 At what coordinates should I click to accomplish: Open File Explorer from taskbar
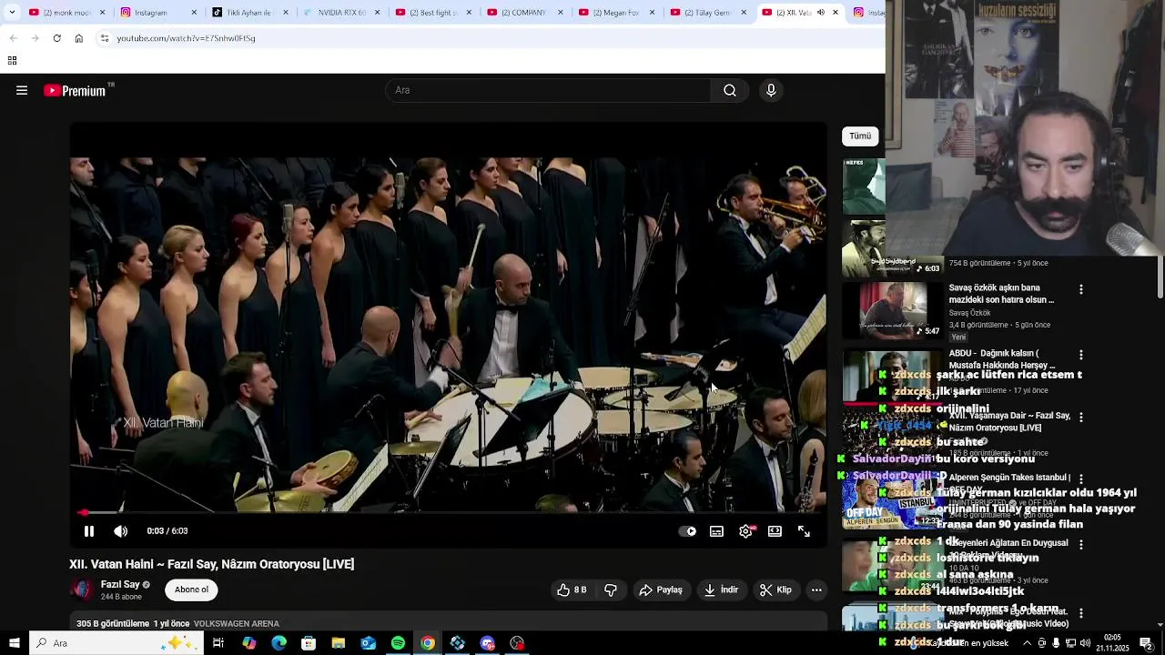(x=339, y=643)
